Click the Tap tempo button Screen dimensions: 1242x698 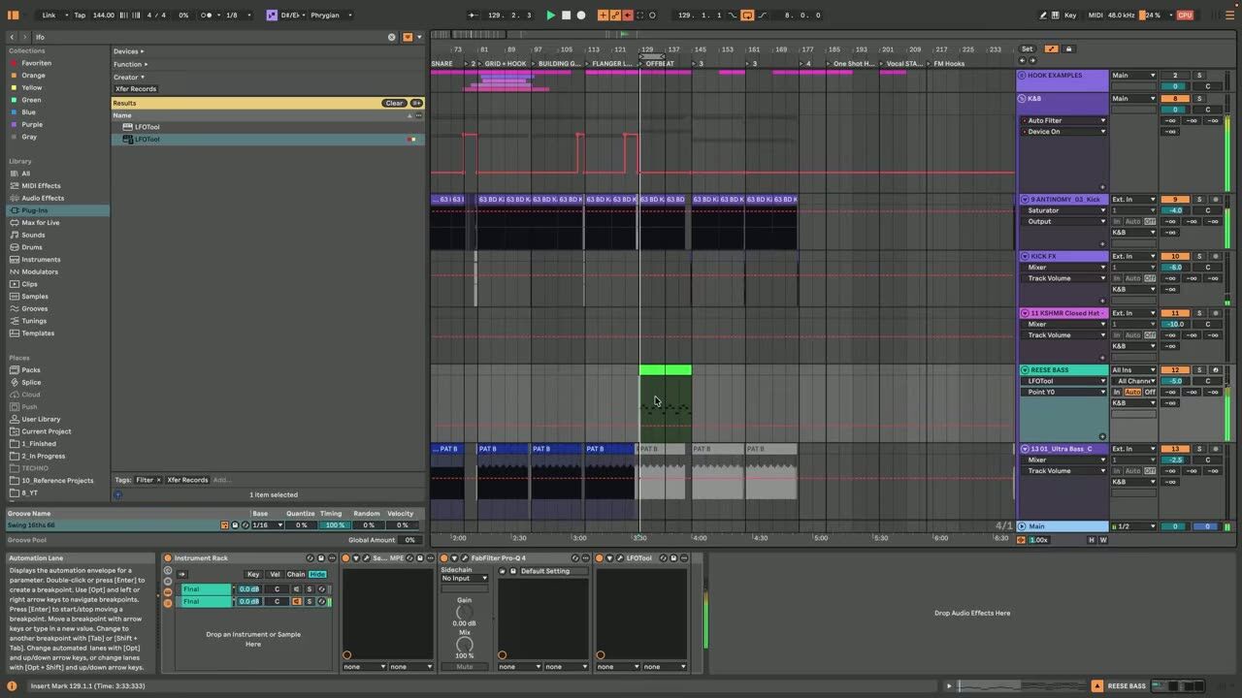[80, 15]
